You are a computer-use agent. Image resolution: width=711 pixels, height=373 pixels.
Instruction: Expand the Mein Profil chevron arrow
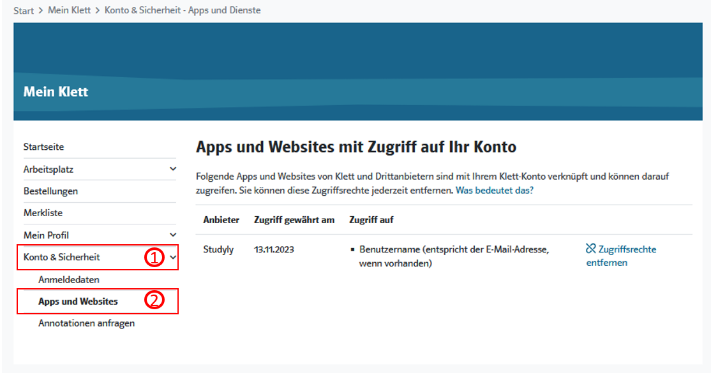click(172, 235)
